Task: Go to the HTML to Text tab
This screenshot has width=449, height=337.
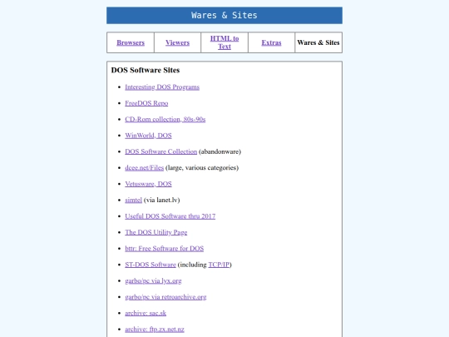Action: 224,42
